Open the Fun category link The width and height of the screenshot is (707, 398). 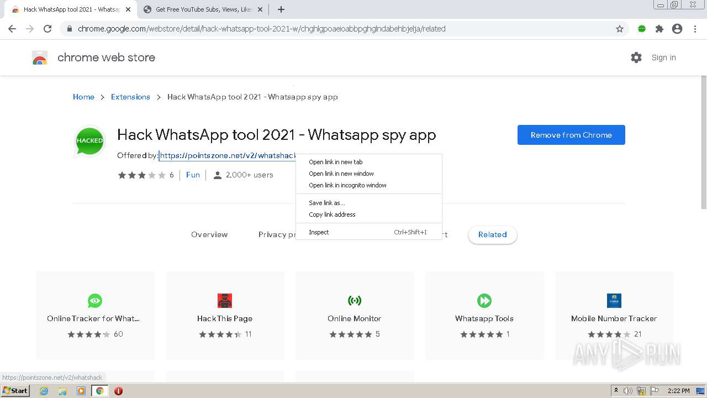(x=193, y=175)
